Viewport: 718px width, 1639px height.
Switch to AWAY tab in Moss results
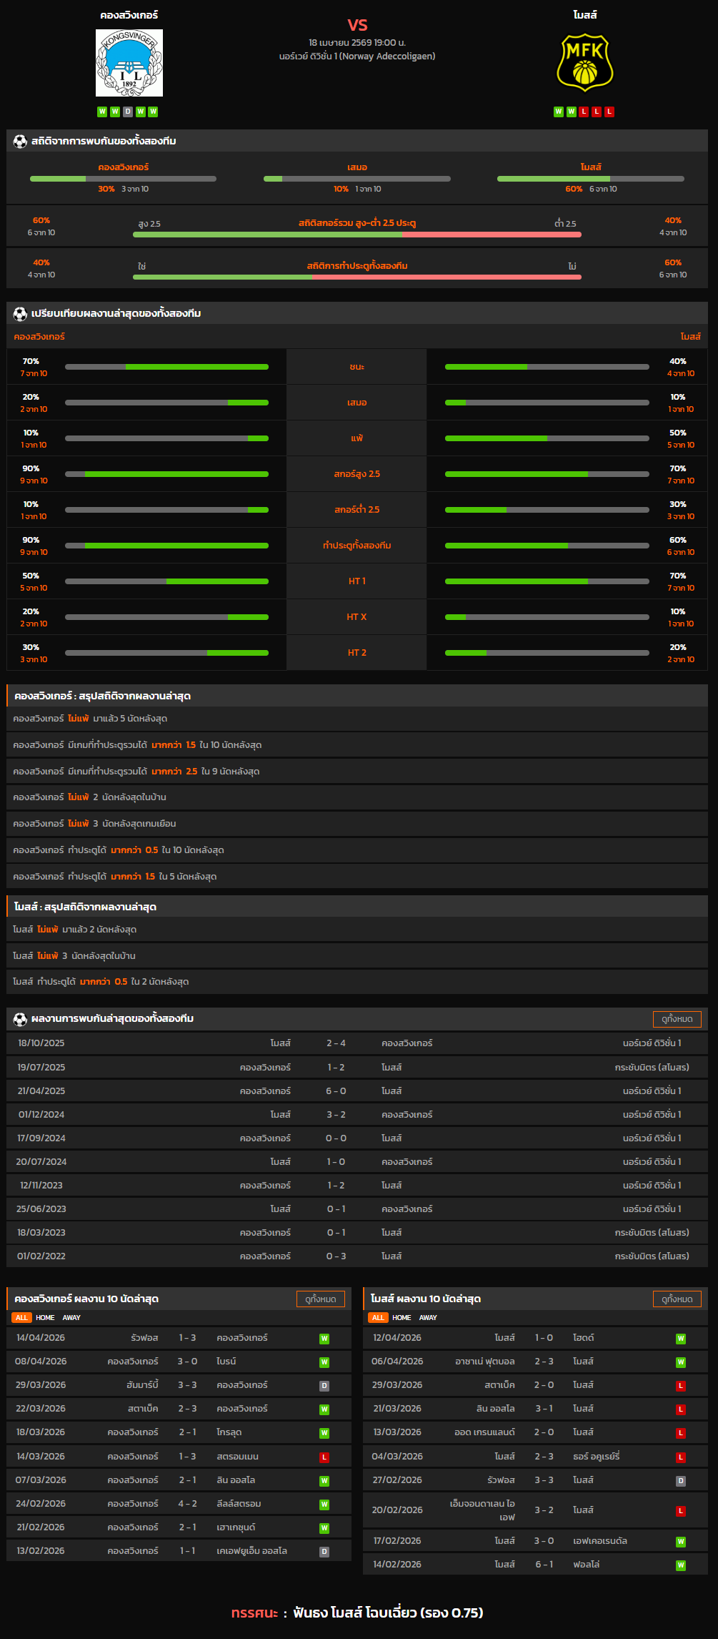click(x=428, y=1318)
